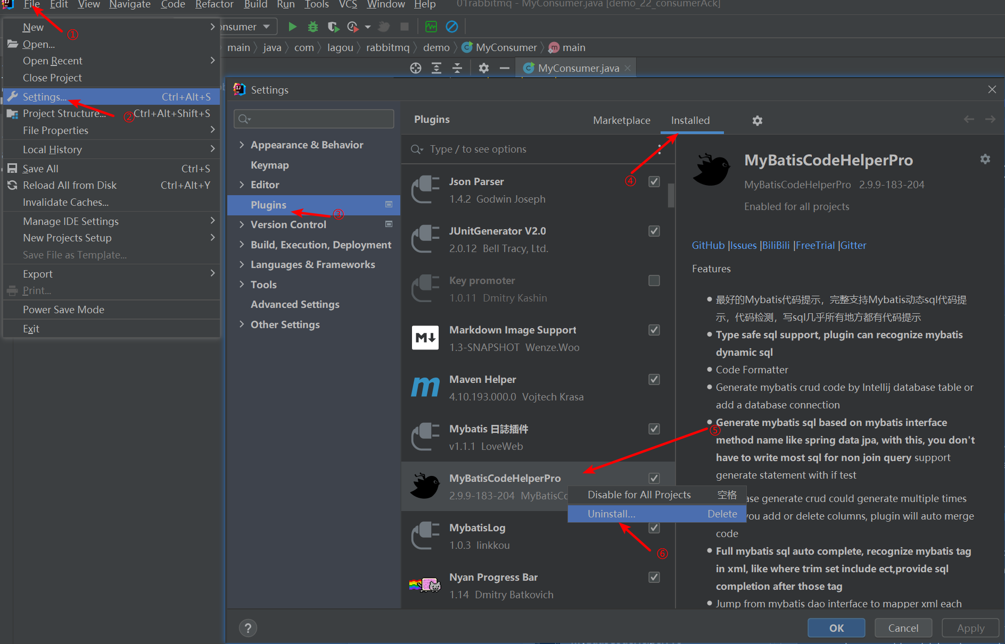The width and height of the screenshot is (1005, 644).
Task: Open the plugins gear menu next to Installed
Action: point(757,121)
